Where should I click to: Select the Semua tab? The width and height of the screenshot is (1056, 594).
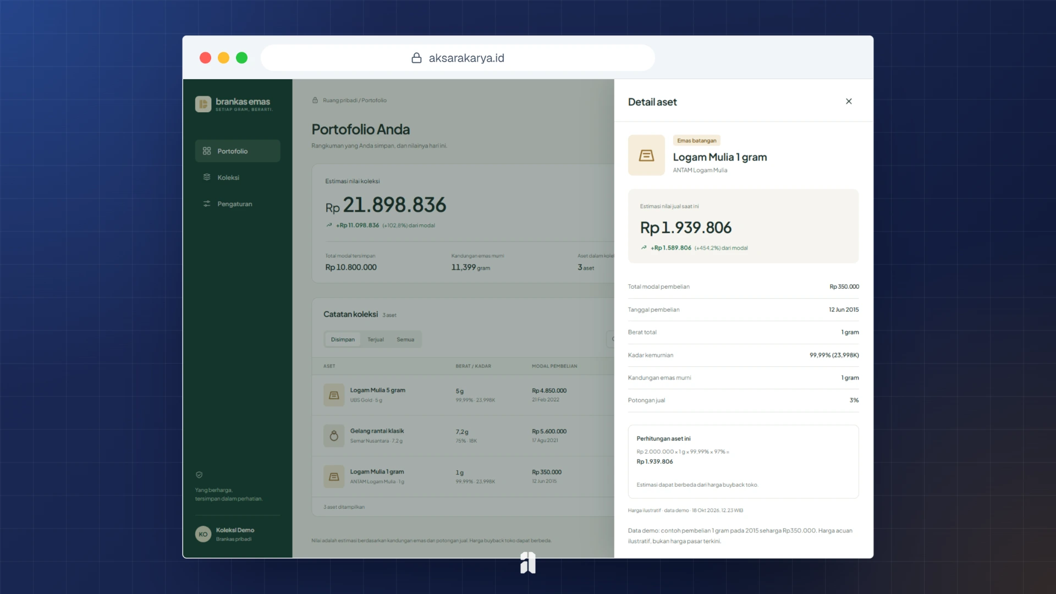click(x=405, y=339)
